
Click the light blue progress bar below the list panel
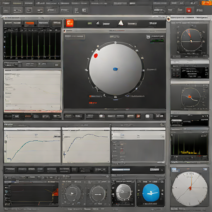(121, 169)
